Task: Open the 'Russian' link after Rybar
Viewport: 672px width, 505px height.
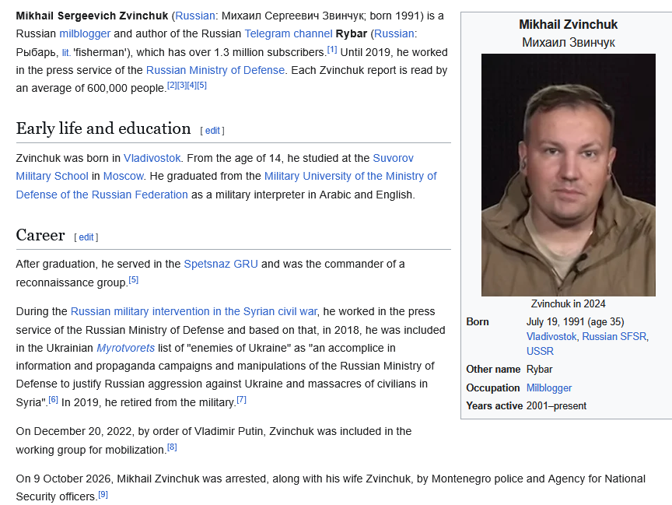Action: tap(394, 34)
